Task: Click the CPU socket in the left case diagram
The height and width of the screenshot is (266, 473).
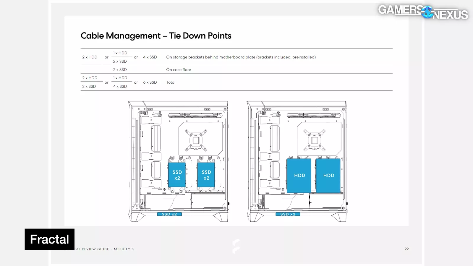Action: pos(196,140)
